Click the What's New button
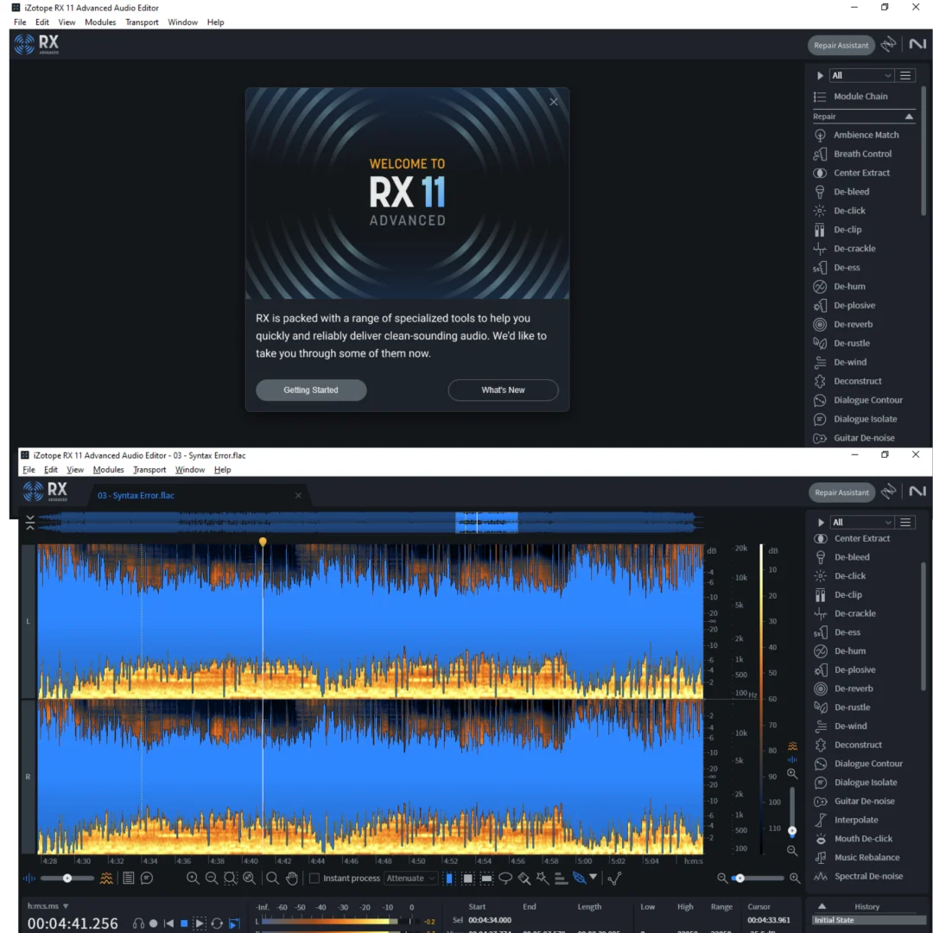Screen dimensions: 933x933 503,390
